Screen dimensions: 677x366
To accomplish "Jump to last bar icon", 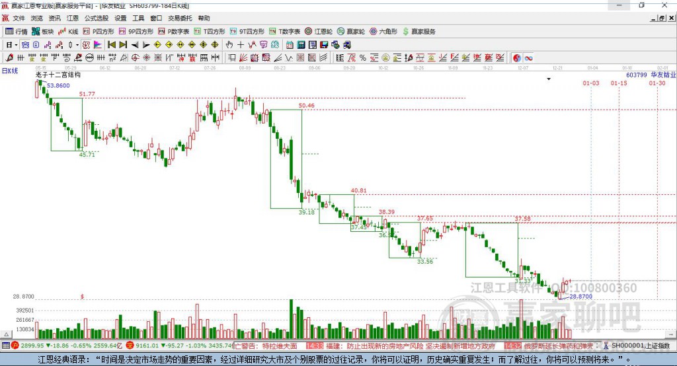I will point(123,45).
